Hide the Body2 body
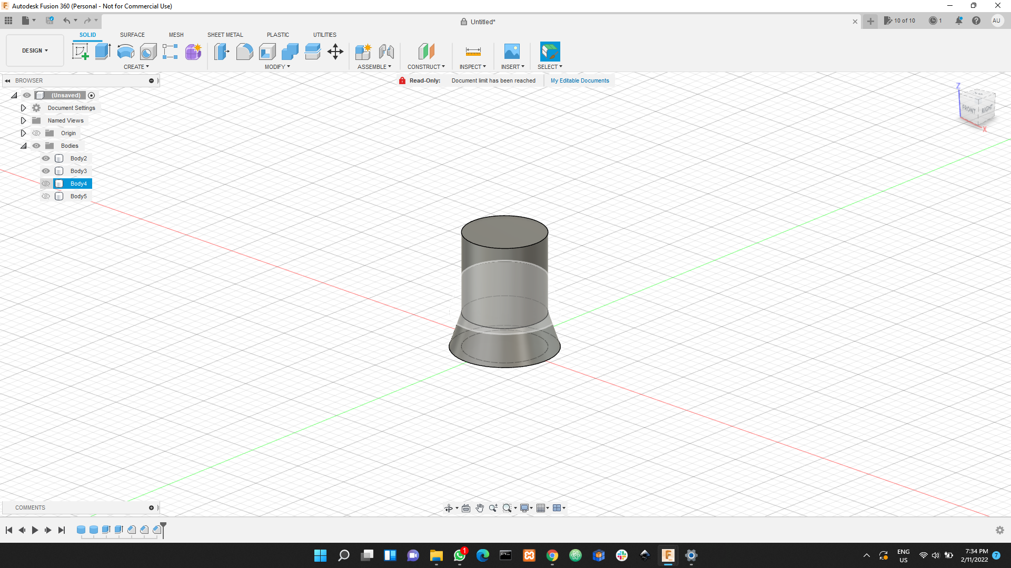 [46, 158]
